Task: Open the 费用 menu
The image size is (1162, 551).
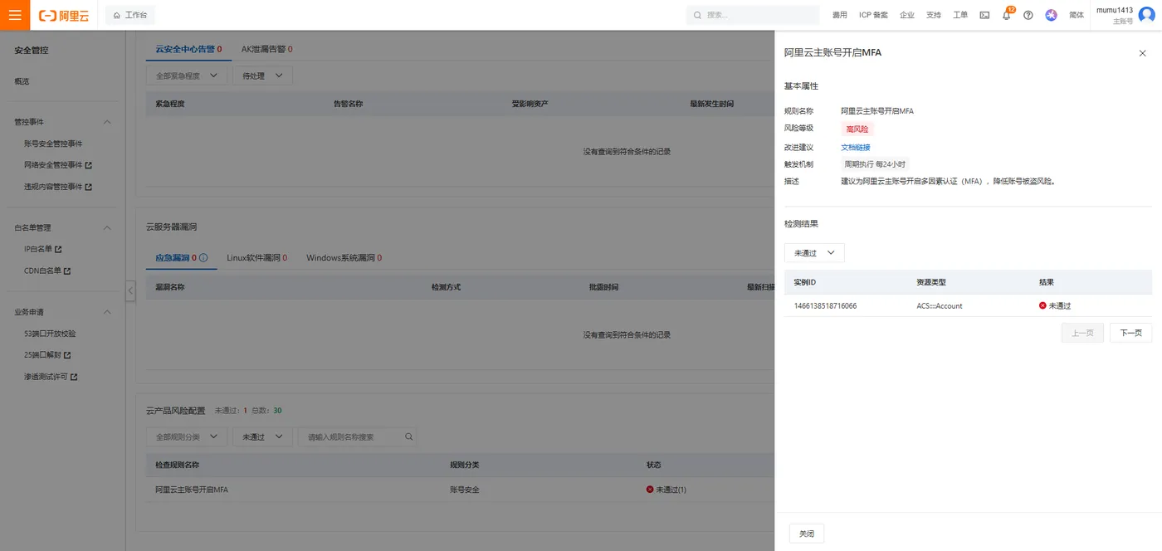Action: (840, 15)
